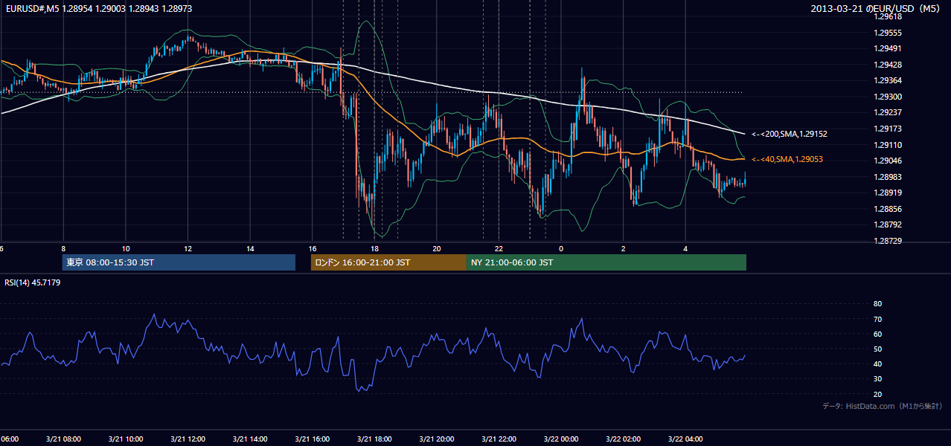Click price axis value 1.29428

(x=888, y=65)
